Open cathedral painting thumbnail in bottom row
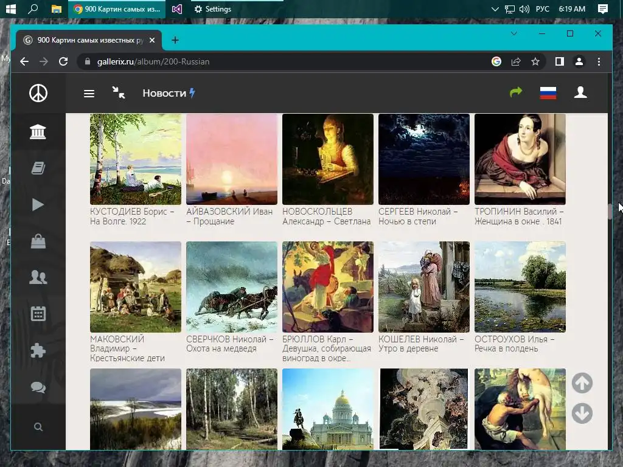 [328, 409]
